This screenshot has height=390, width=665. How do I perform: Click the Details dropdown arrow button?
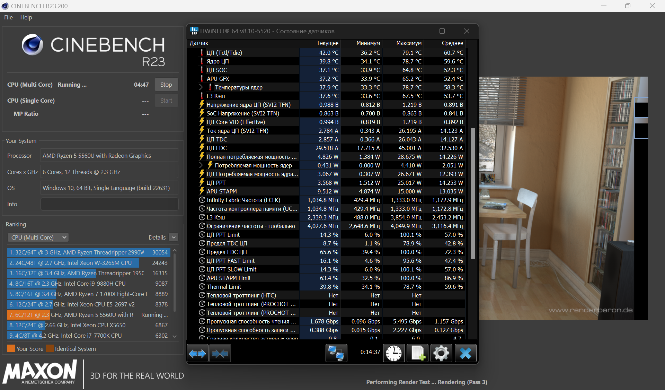[174, 237]
